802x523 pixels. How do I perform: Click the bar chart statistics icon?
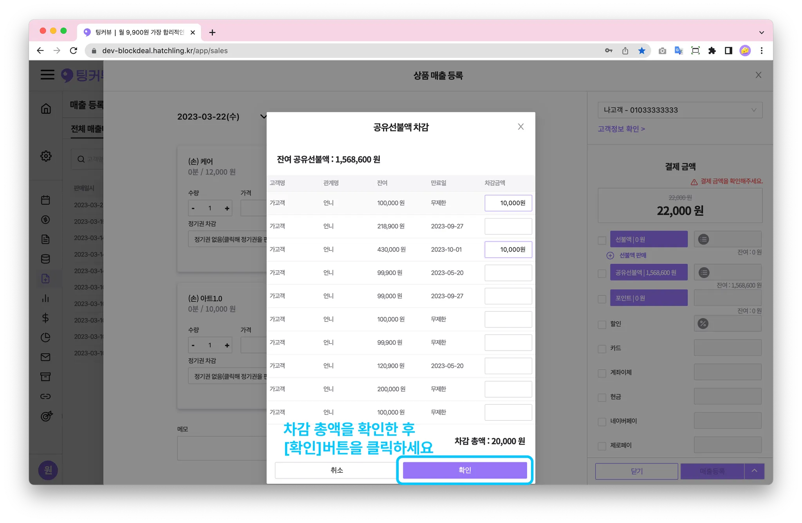click(x=45, y=299)
